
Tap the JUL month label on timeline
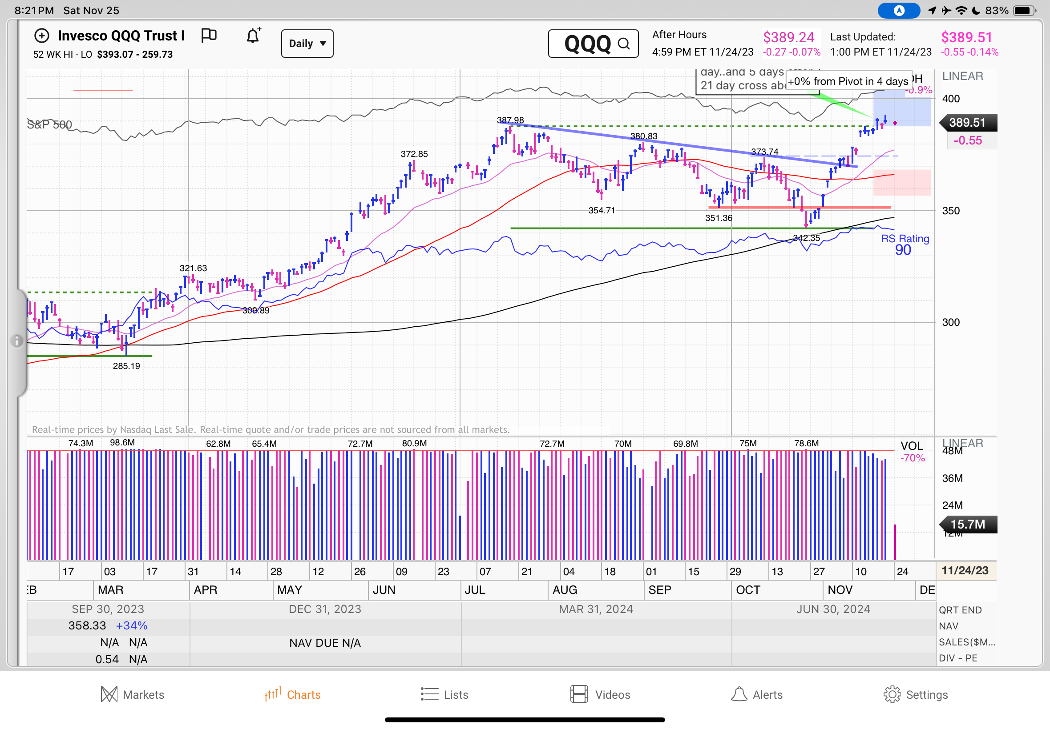click(x=475, y=590)
